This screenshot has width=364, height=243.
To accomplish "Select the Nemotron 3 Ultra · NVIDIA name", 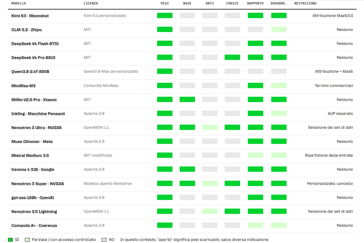I will tap(37, 127).
